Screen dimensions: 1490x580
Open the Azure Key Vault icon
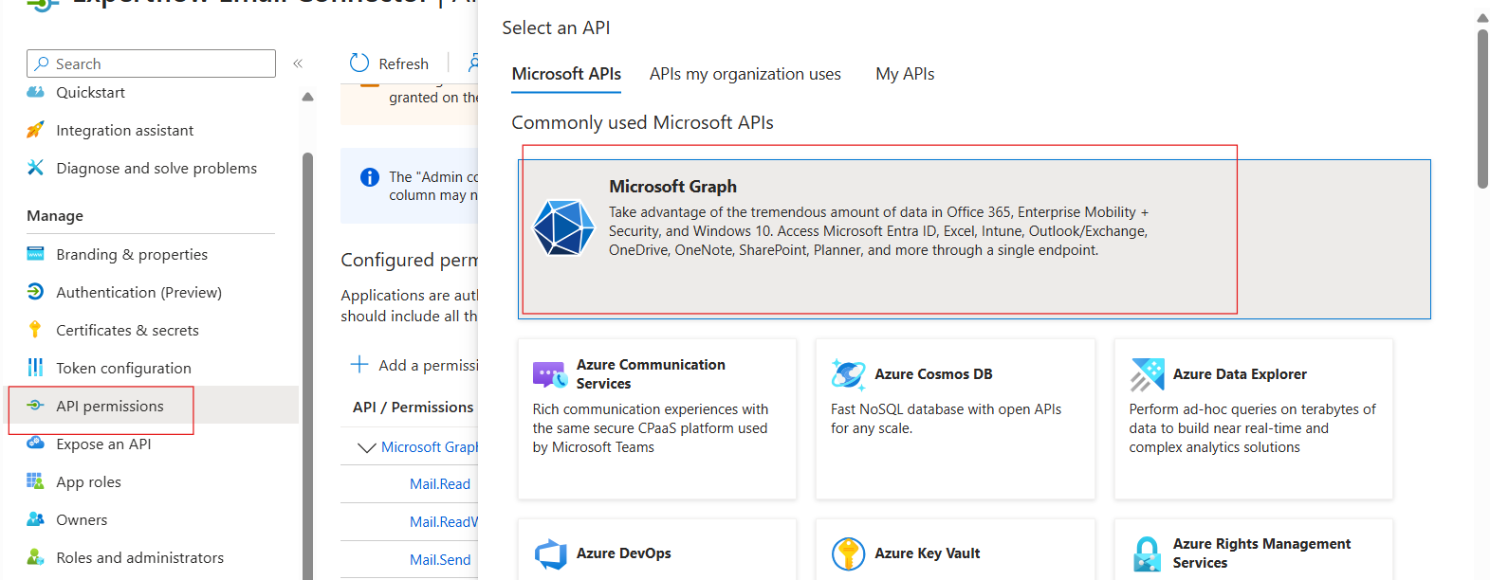tap(848, 553)
